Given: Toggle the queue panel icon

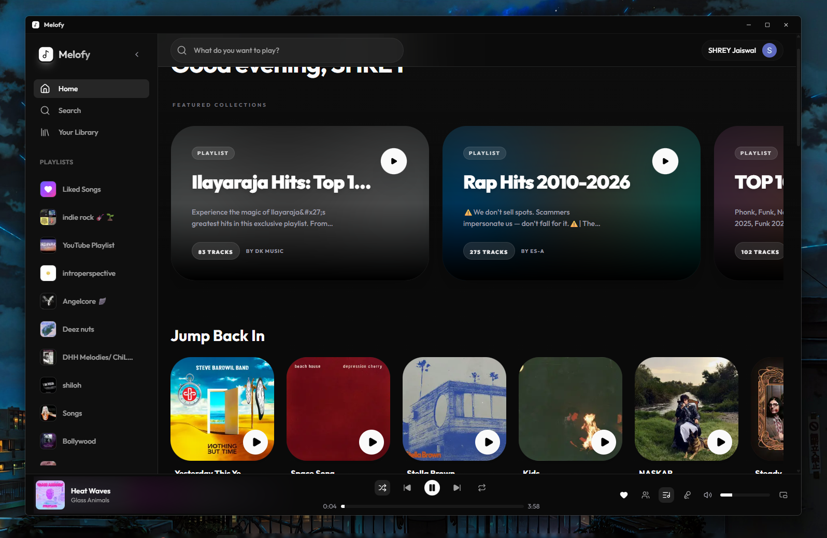Looking at the screenshot, I should point(666,495).
